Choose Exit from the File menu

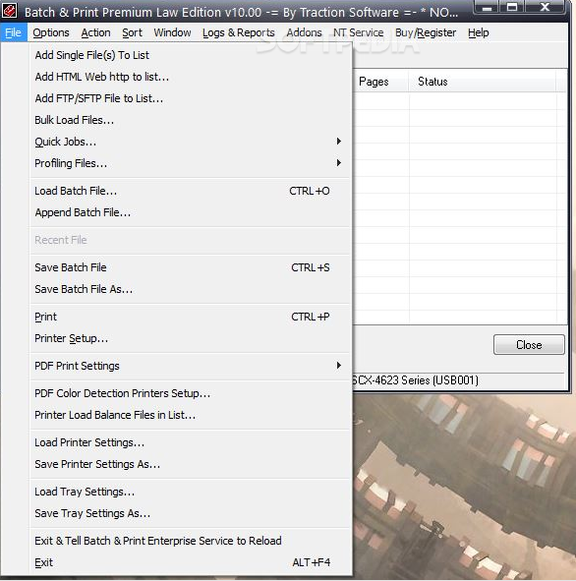pyautogui.click(x=191, y=562)
